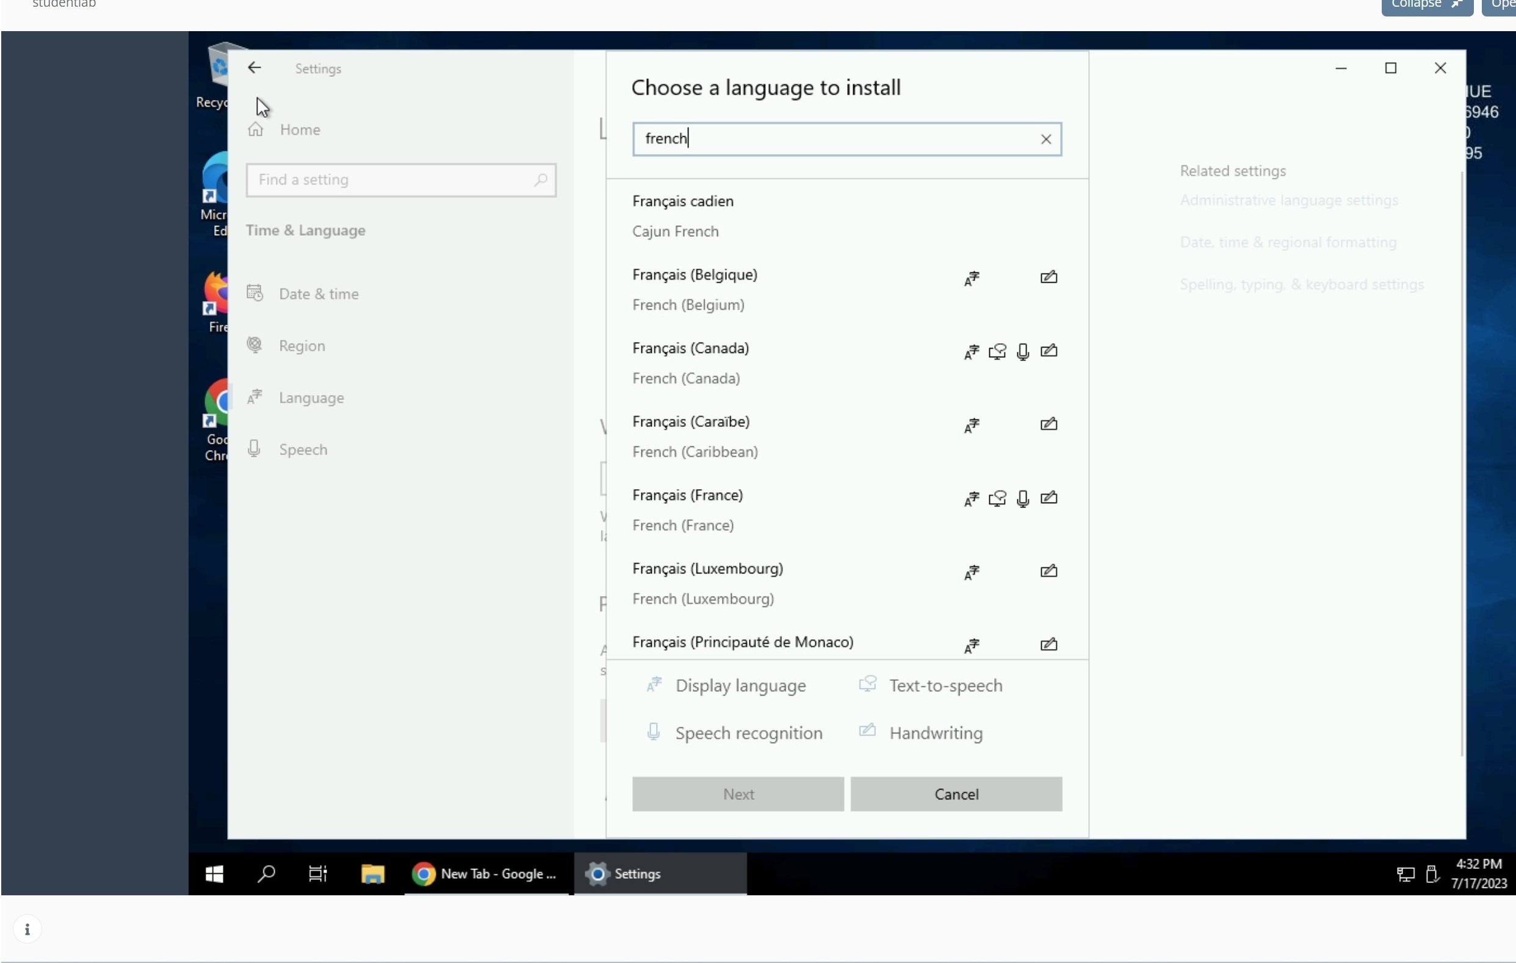Open taskbar Search

click(x=266, y=874)
